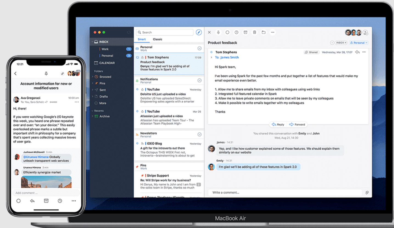Pin the Product feedback email in the toolbar
This screenshot has height=228, width=394.
pyautogui.click(x=218, y=32)
